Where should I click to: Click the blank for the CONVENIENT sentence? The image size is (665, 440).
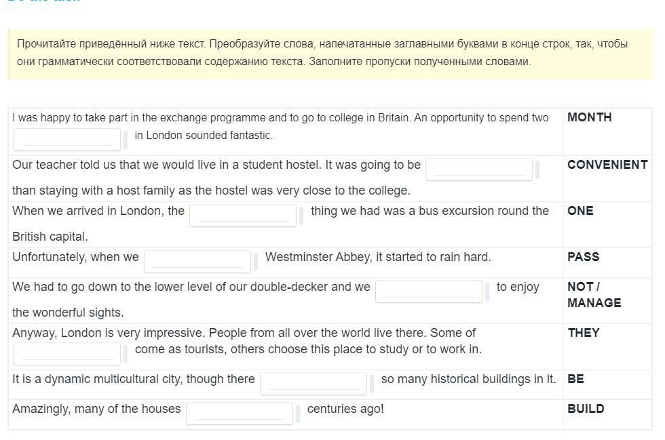tap(479, 169)
